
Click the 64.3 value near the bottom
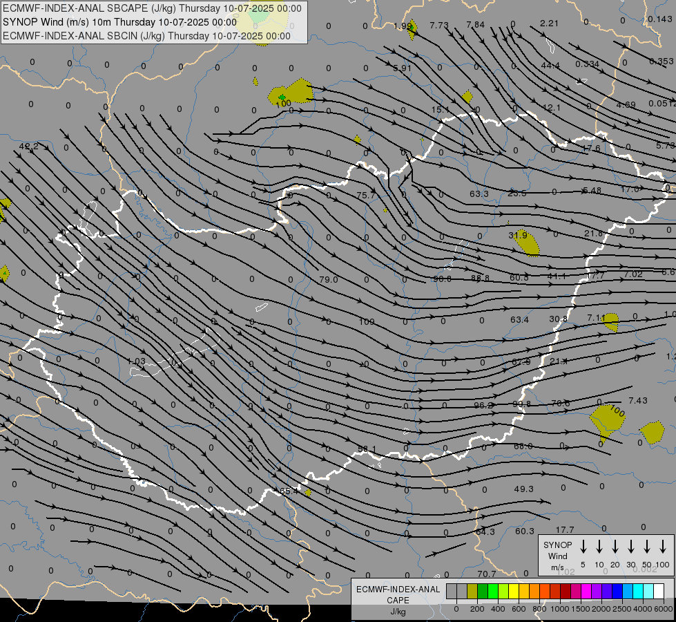[x=485, y=531]
